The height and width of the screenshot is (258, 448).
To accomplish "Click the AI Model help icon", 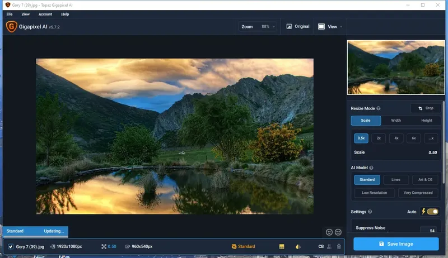I will (x=371, y=168).
